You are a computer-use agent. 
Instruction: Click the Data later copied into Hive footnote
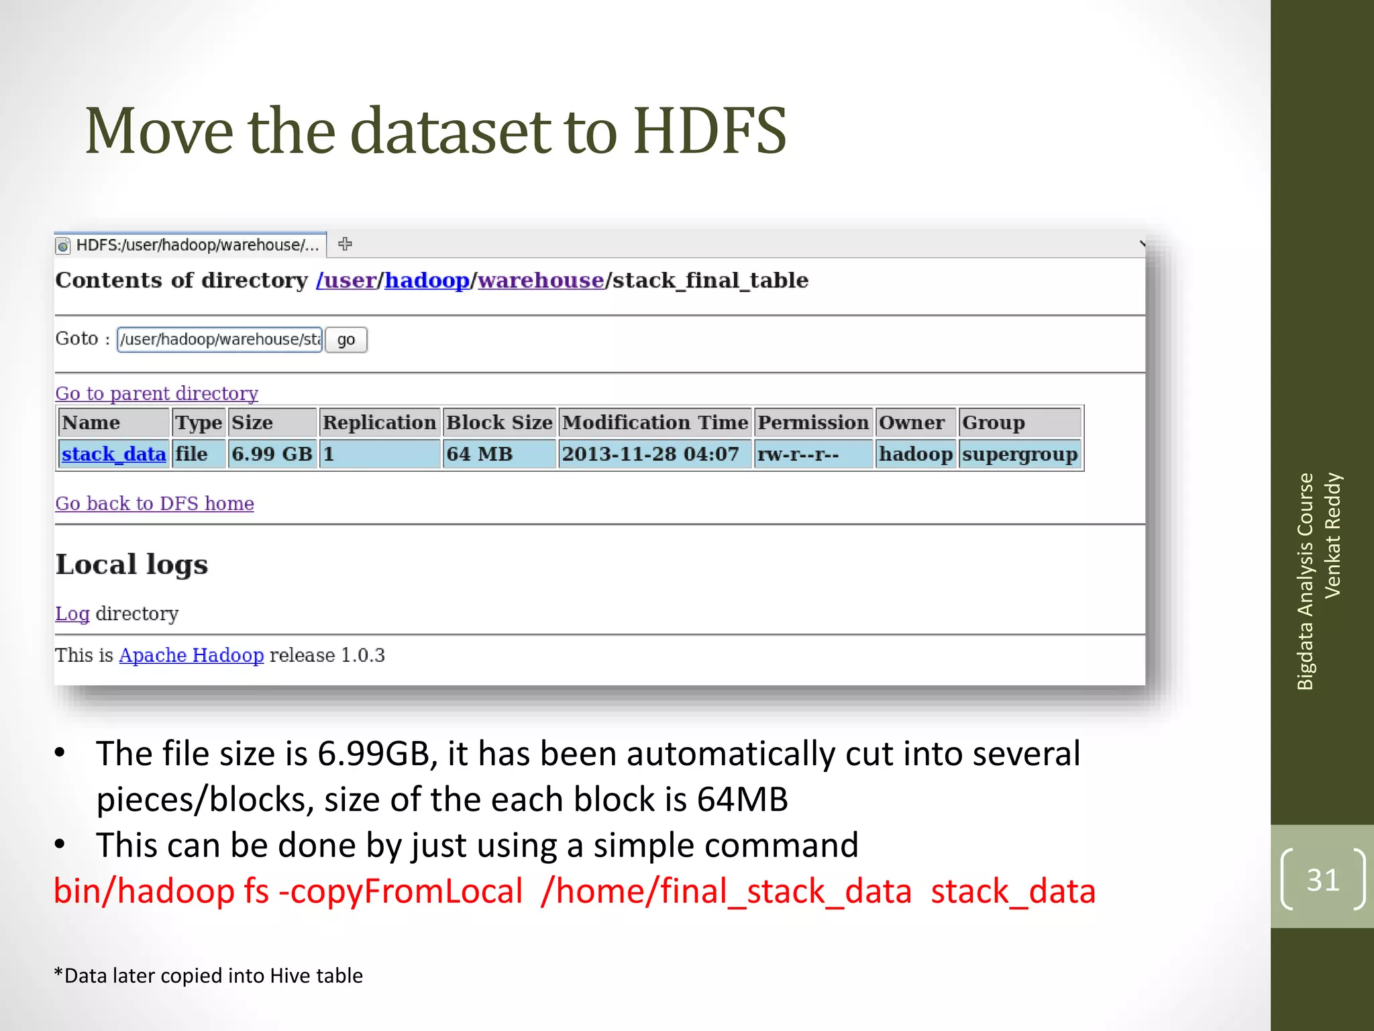[x=208, y=975]
